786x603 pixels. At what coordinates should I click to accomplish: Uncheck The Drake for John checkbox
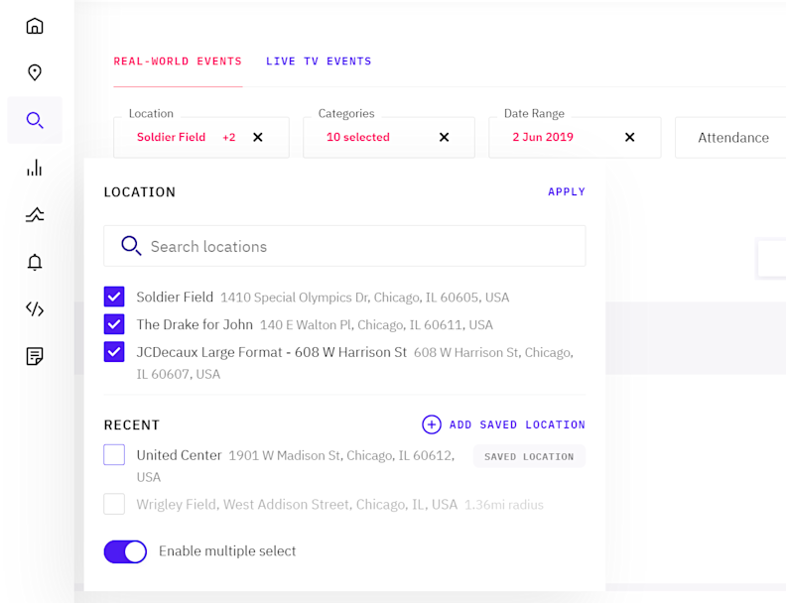click(114, 324)
